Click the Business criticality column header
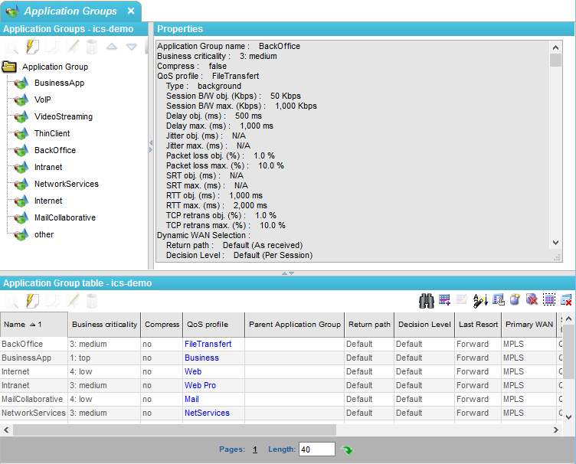Screen dimensions: 576x464 pyautogui.click(x=104, y=325)
